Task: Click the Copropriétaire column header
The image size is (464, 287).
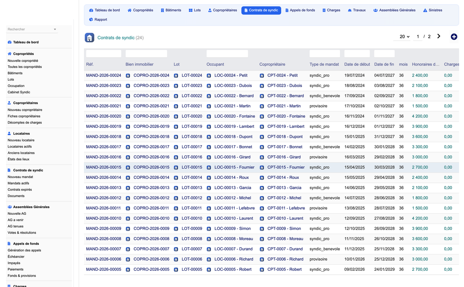Action: tap(272, 64)
